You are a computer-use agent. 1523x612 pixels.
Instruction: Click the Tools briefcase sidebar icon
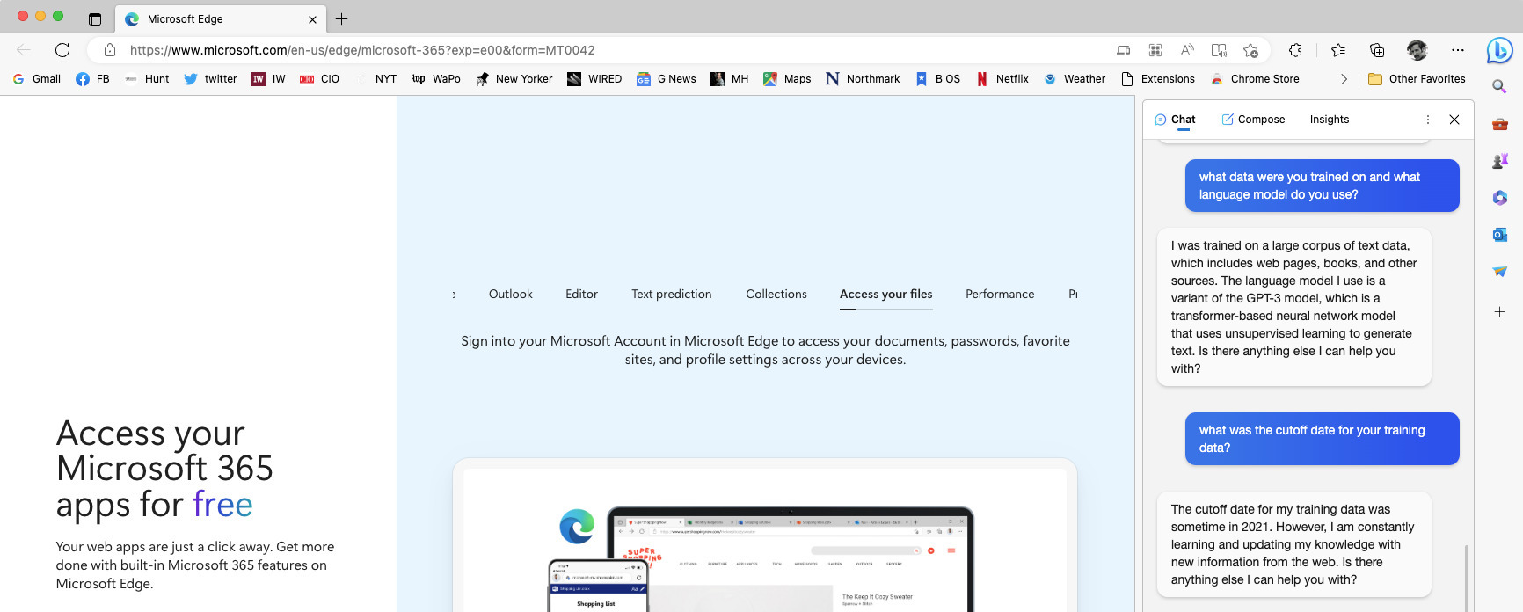point(1499,124)
